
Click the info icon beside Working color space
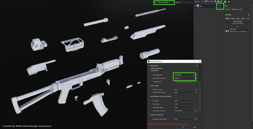196,90
